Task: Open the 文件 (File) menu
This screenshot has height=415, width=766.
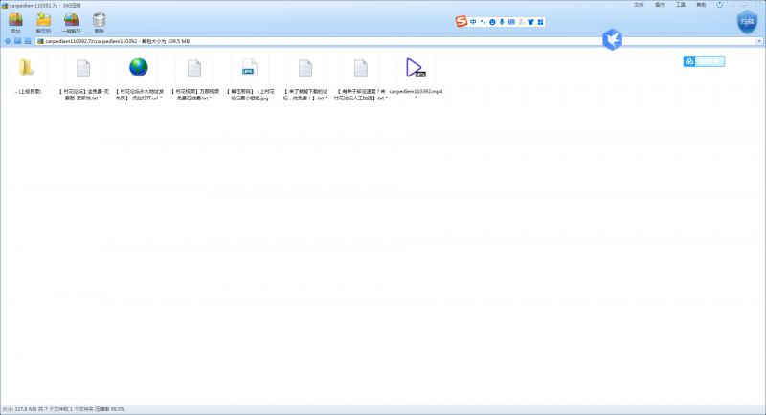Action: coord(640,4)
